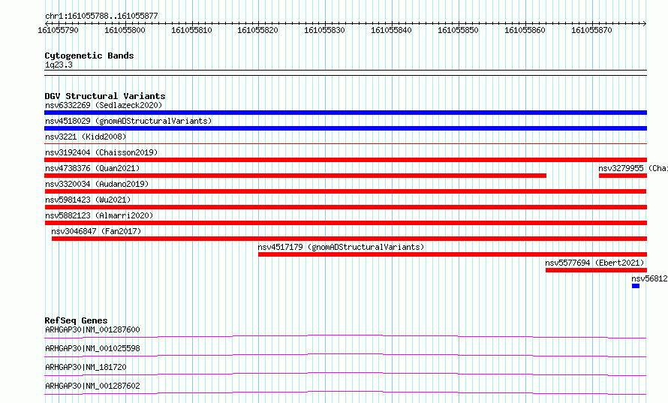
Task: Open variant nsv4738376 (Quan2021) label
Action: pos(92,168)
